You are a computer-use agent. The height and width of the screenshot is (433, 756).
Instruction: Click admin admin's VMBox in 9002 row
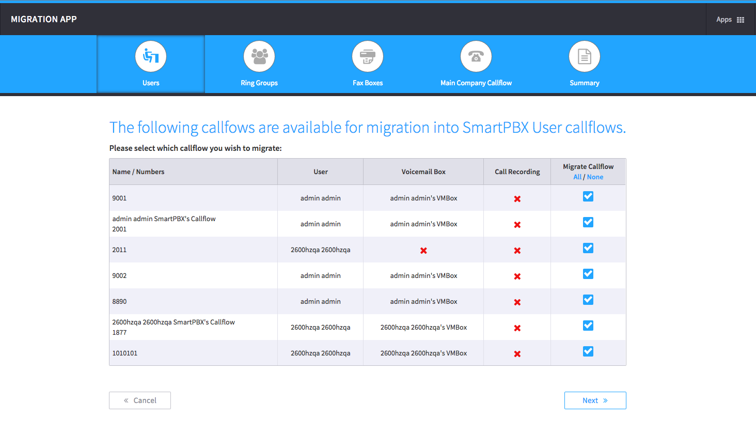pyautogui.click(x=423, y=275)
